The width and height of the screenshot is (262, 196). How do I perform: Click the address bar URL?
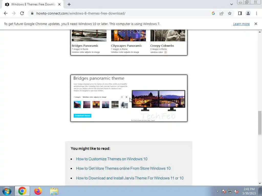(81, 13)
